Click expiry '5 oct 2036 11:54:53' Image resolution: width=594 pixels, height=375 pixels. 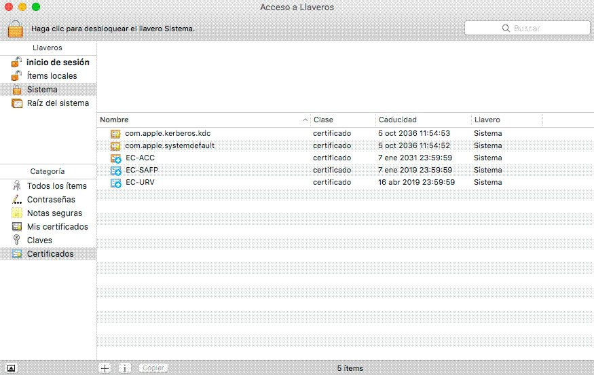coord(414,133)
